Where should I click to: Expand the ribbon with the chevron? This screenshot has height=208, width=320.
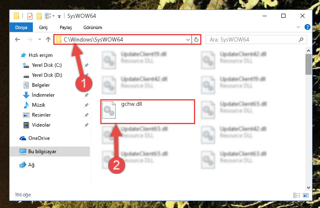pos(298,27)
